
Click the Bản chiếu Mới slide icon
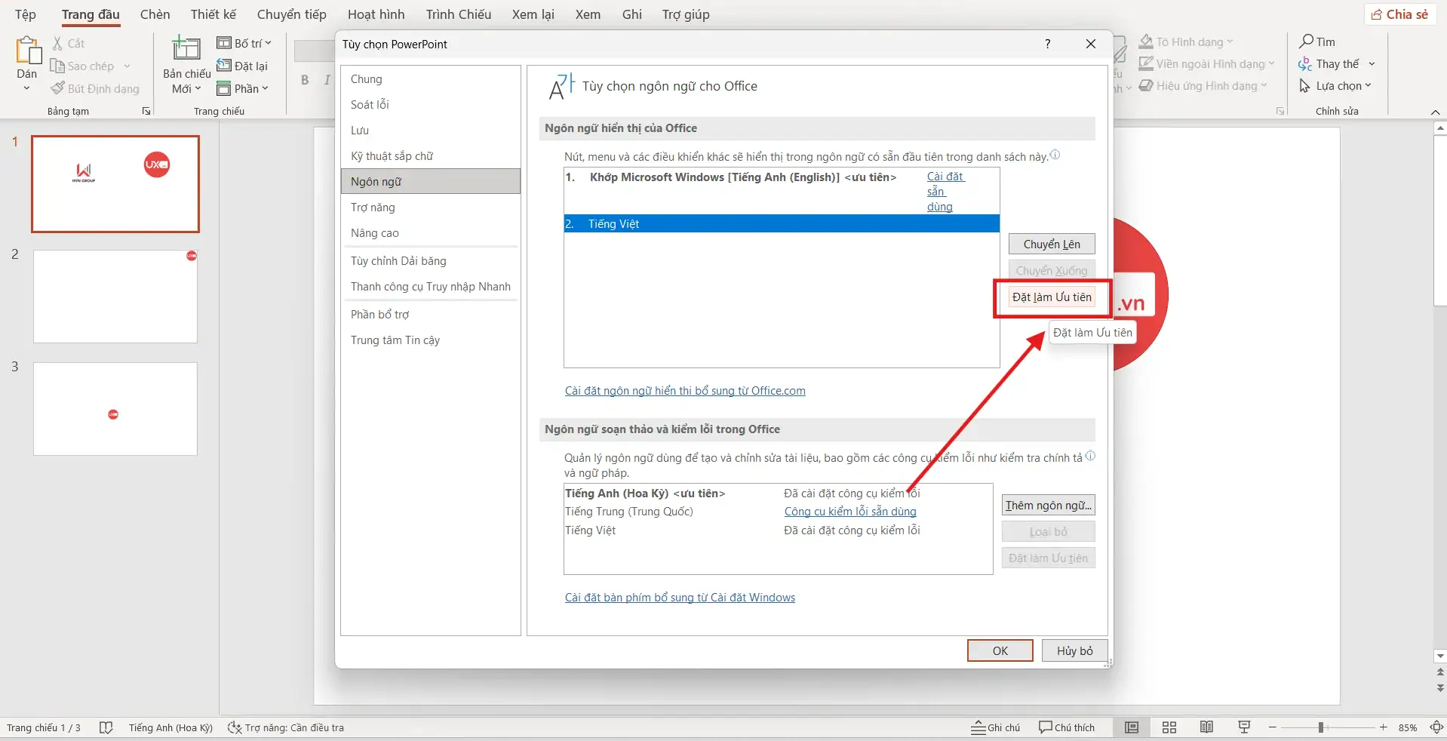coord(186,49)
